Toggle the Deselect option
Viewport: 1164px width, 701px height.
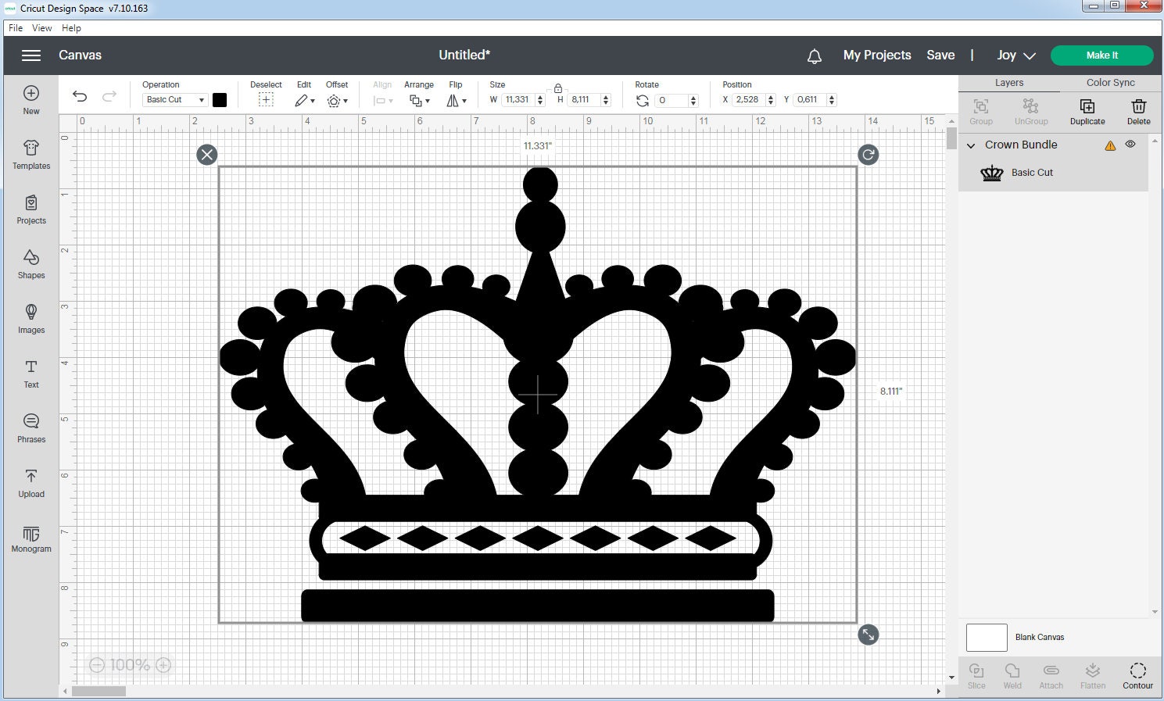[x=266, y=98]
